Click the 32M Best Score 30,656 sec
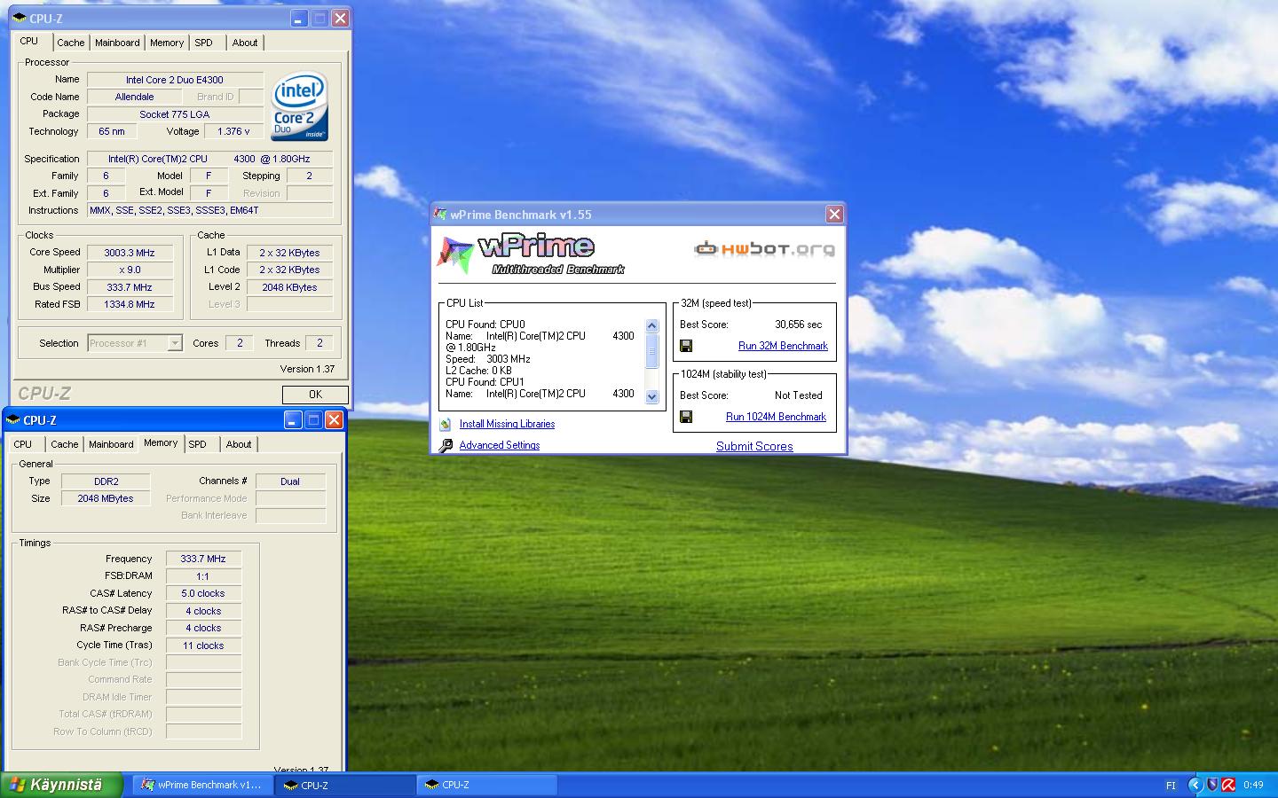The image size is (1278, 798). pos(798,325)
